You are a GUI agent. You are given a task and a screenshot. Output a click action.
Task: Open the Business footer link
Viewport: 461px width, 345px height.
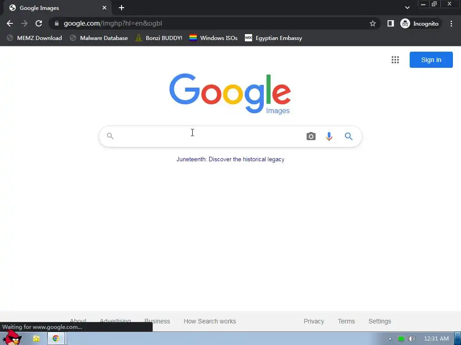[x=157, y=321]
